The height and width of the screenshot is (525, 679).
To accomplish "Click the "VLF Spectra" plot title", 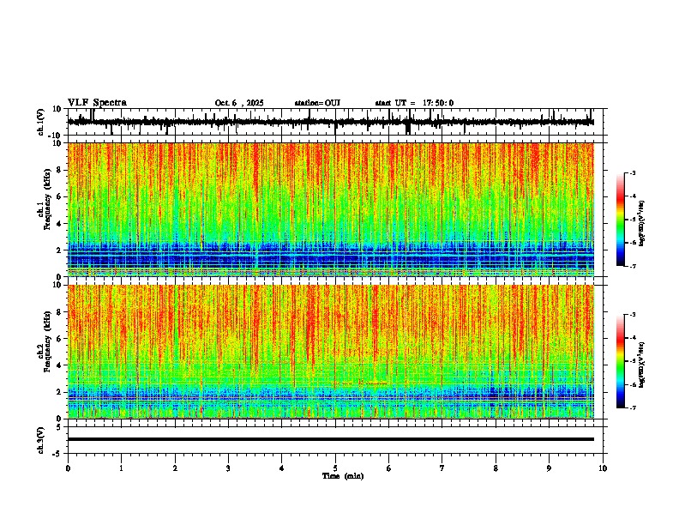I will click(97, 103).
